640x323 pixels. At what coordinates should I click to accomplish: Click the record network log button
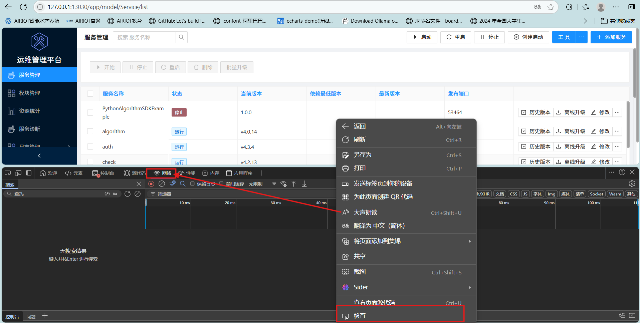[151, 184]
